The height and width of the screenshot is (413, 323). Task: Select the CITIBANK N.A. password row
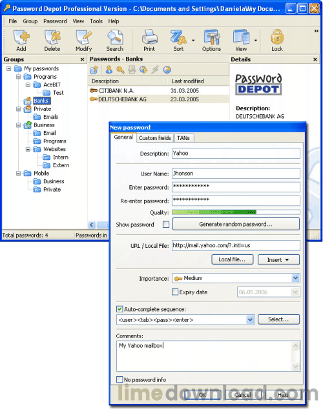[x=158, y=90]
